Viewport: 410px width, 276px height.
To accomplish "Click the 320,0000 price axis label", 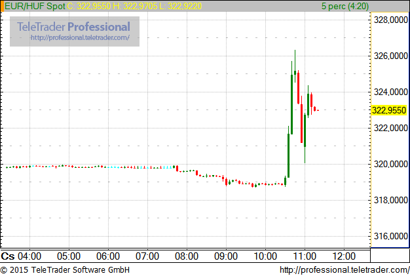I will tap(390, 165).
